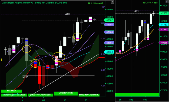The height and width of the screenshot is (102, 169).
Task: Click the VWAP green signal label
Action: pyautogui.click(x=11, y=91)
